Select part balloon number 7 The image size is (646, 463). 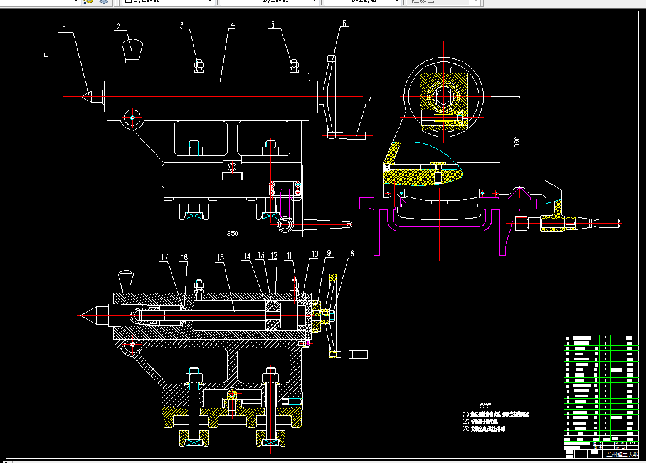[369, 99]
